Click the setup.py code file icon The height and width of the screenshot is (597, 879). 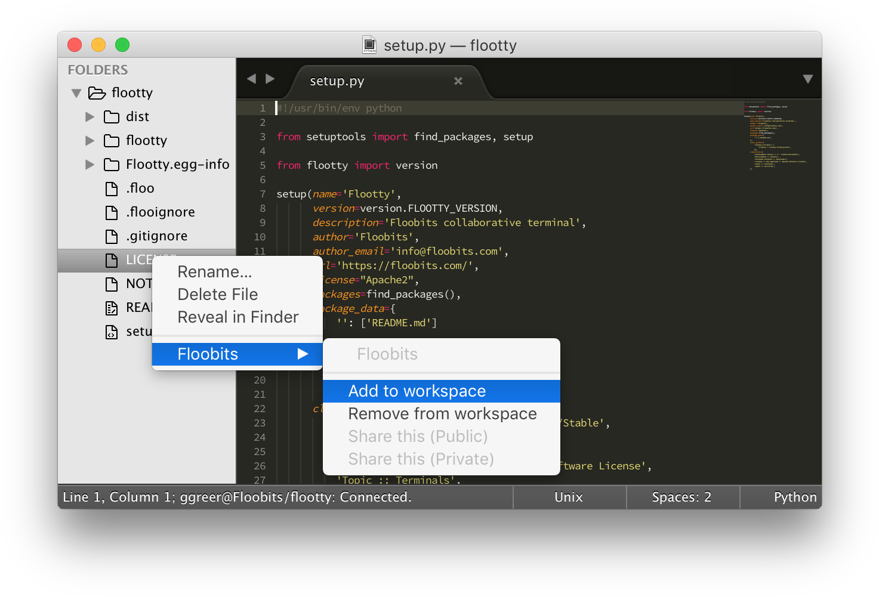(x=112, y=332)
